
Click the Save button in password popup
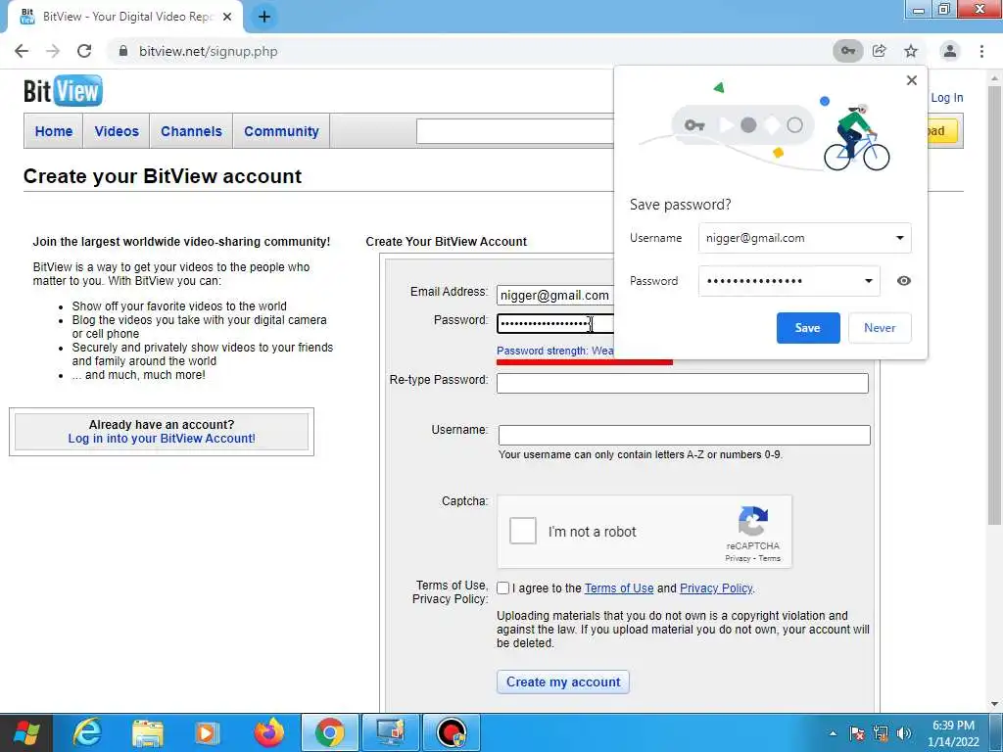[x=808, y=327]
